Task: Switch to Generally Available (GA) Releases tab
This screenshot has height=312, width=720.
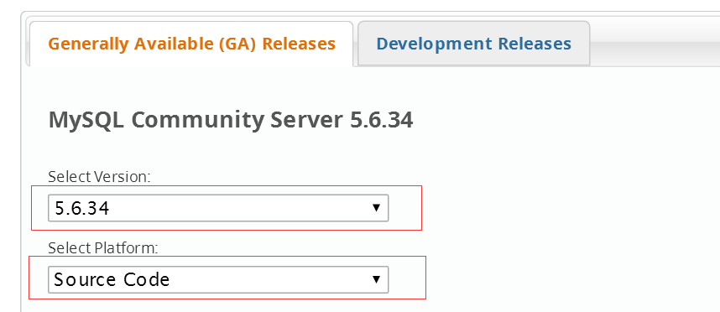Action: [x=191, y=44]
